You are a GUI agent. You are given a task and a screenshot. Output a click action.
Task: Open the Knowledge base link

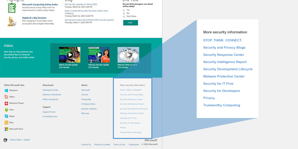[50, 117]
